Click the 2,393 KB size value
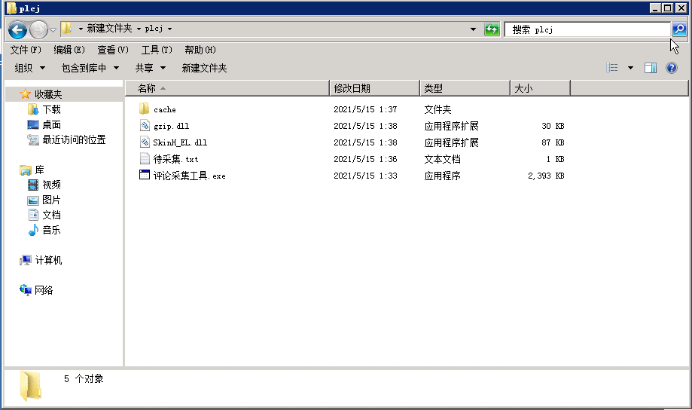Image resolution: width=692 pixels, height=410 pixels. 546,176
